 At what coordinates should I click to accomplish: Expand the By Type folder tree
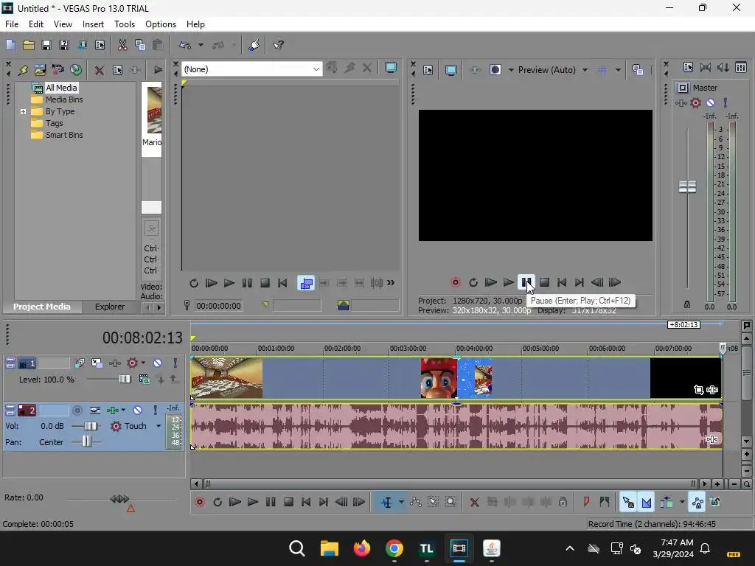pos(23,112)
